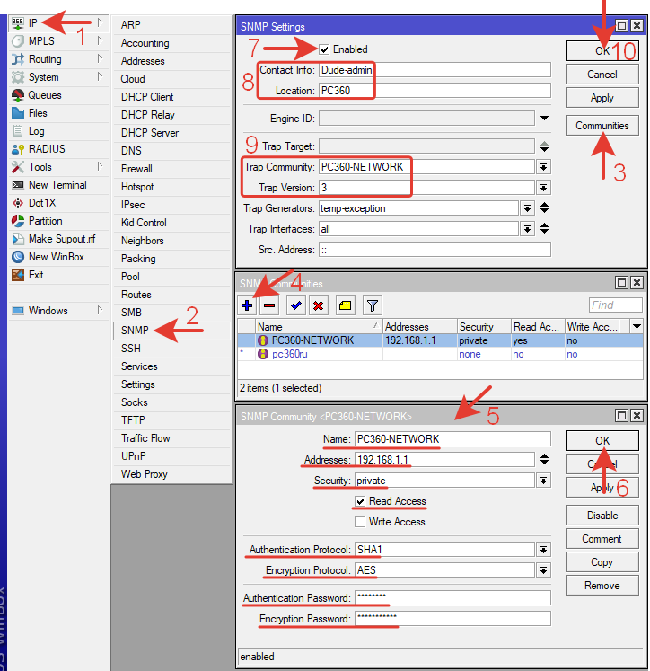Screen dimensions: 650x671
Task: Click the IP menu icon
Action: pyautogui.click(x=18, y=23)
